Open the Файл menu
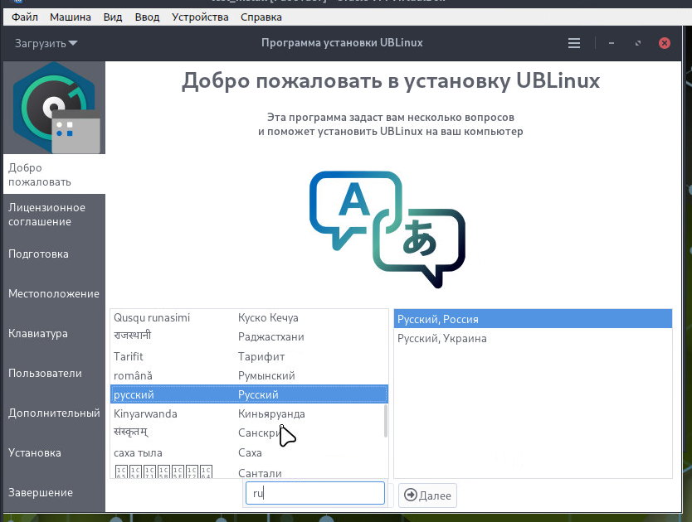Viewport: 692px width, 522px height. (25, 17)
